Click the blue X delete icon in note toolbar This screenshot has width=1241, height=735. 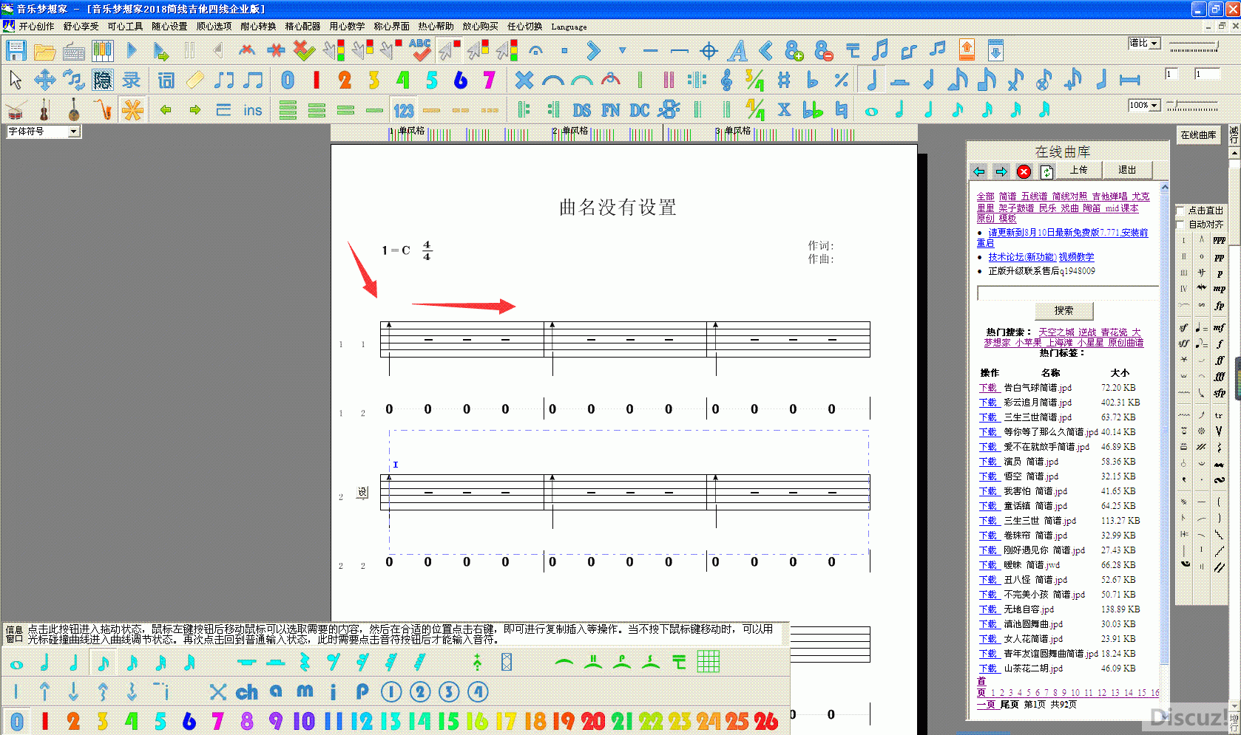[524, 79]
